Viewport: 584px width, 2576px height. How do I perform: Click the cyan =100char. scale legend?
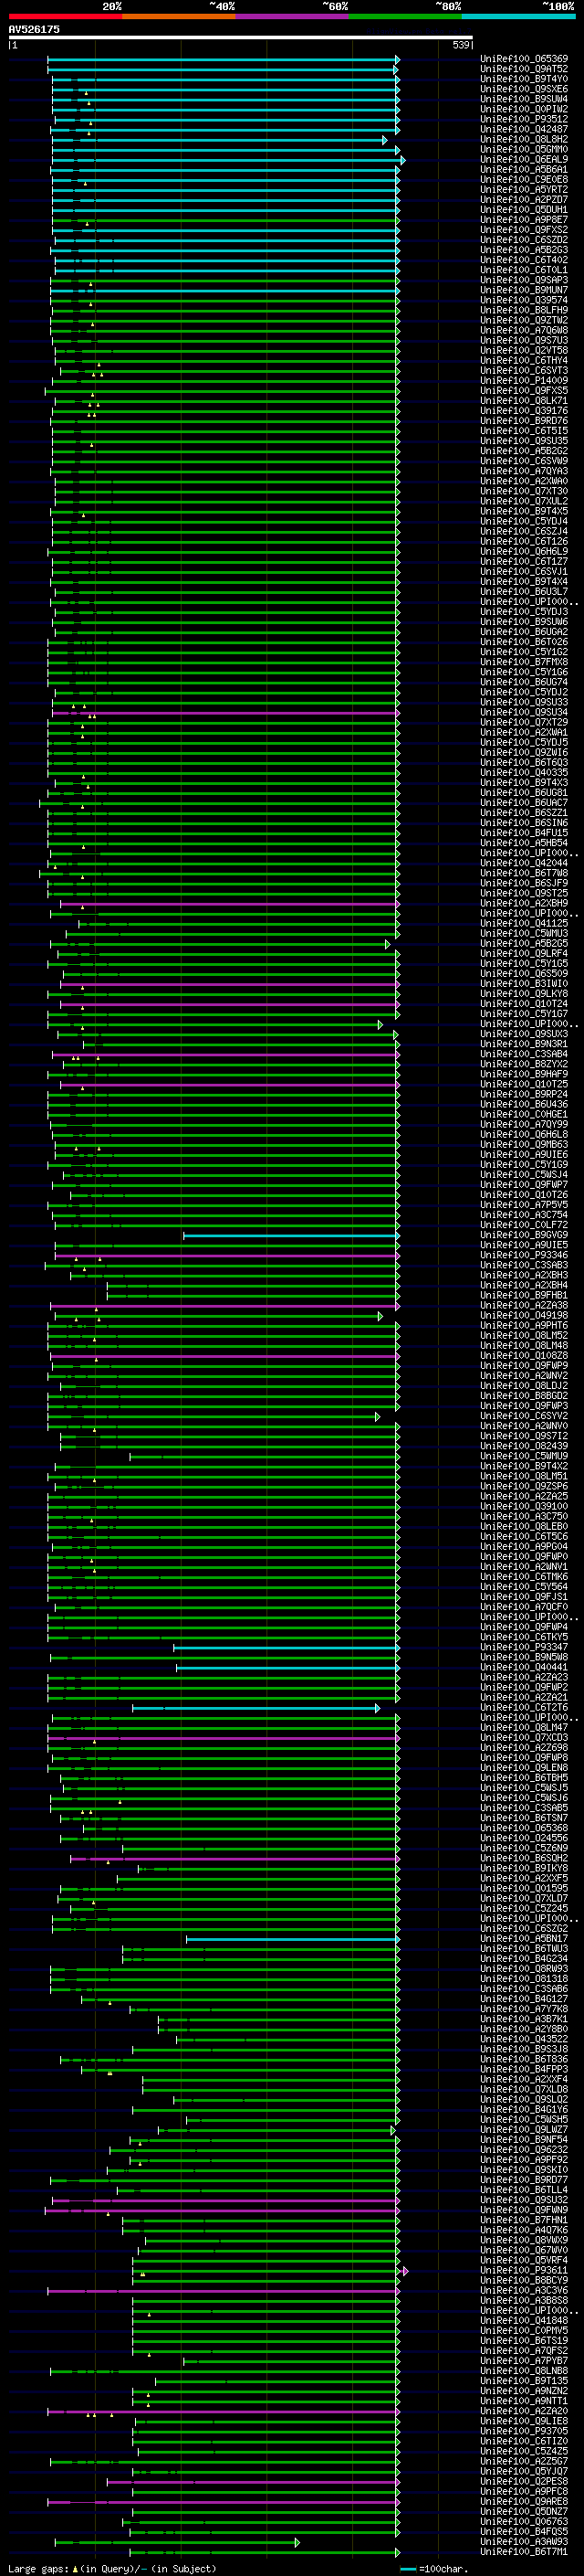pos(434,2568)
